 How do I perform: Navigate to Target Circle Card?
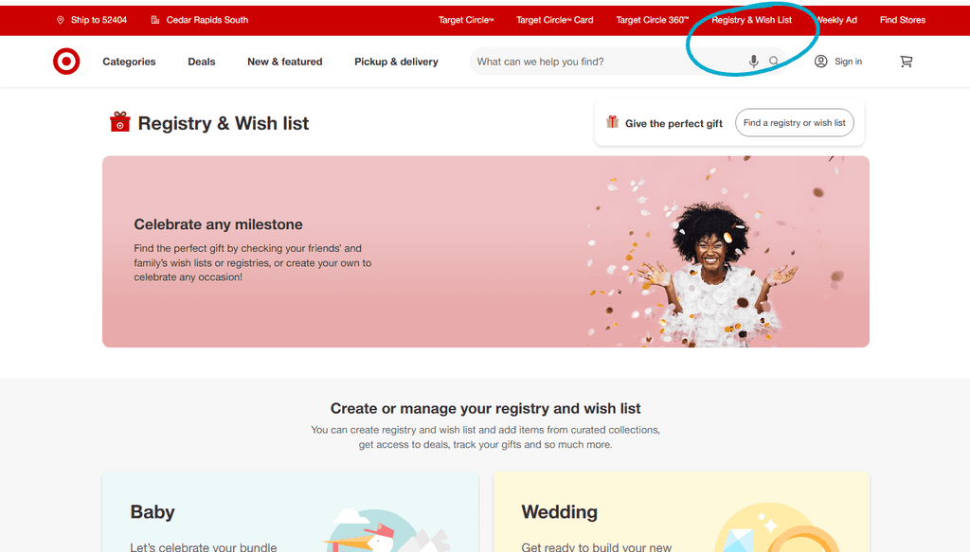(x=554, y=19)
